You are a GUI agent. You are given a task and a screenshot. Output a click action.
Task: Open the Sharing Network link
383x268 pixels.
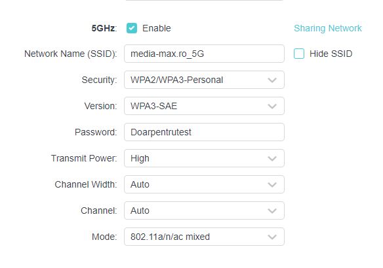coord(327,28)
